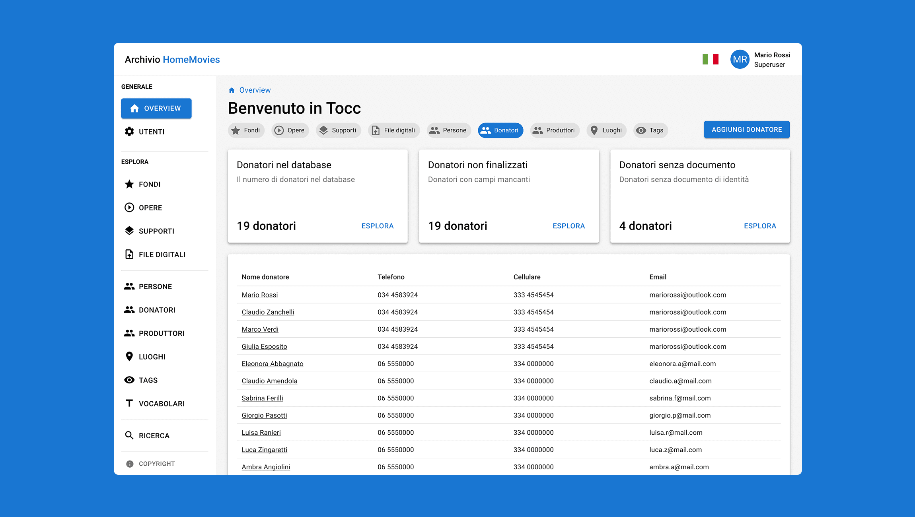Image resolution: width=915 pixels, height=517 pixels.
Task: Open Opere via the play circle icon
Action: (x=129, y=208)
